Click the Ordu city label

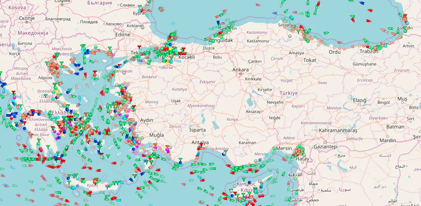point(335,51)
